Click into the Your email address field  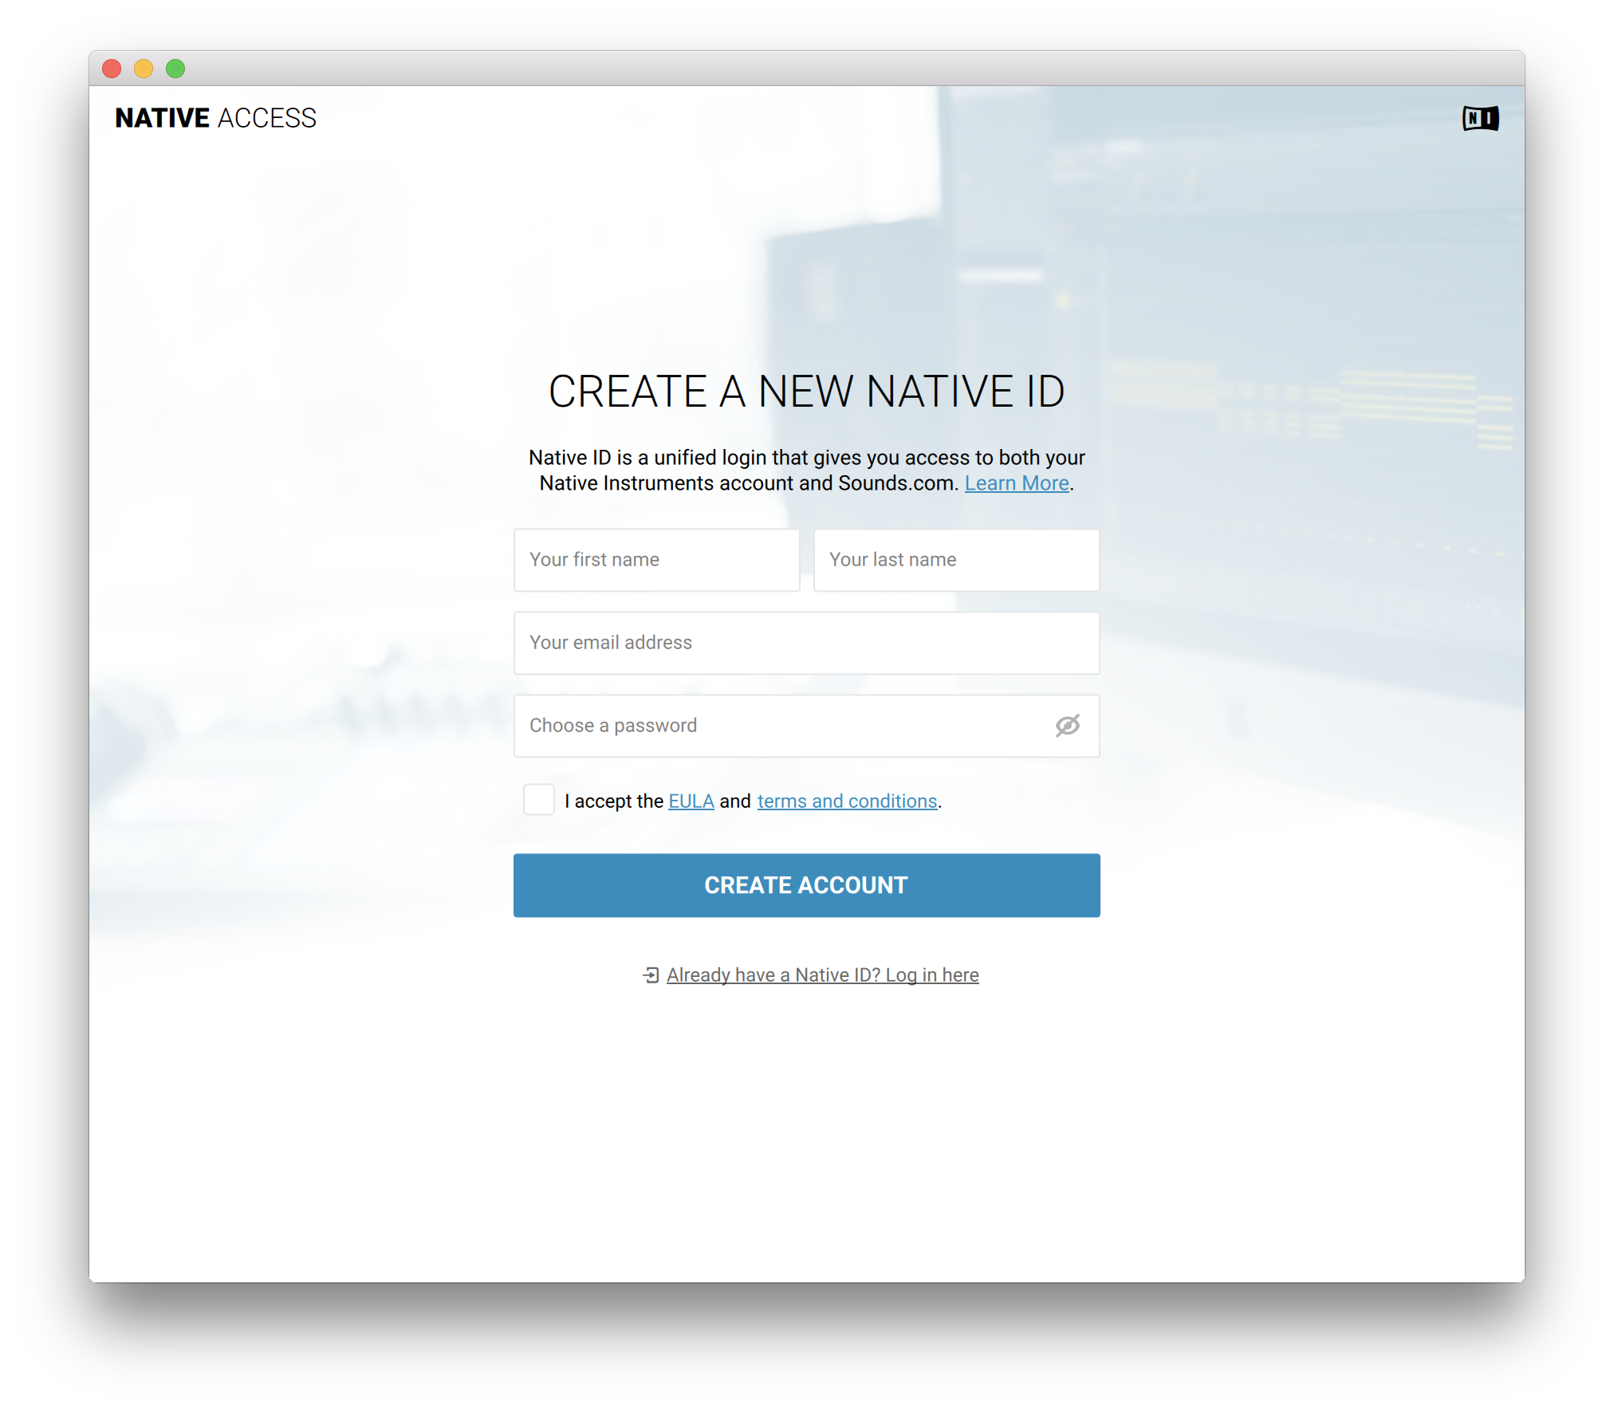806,643
